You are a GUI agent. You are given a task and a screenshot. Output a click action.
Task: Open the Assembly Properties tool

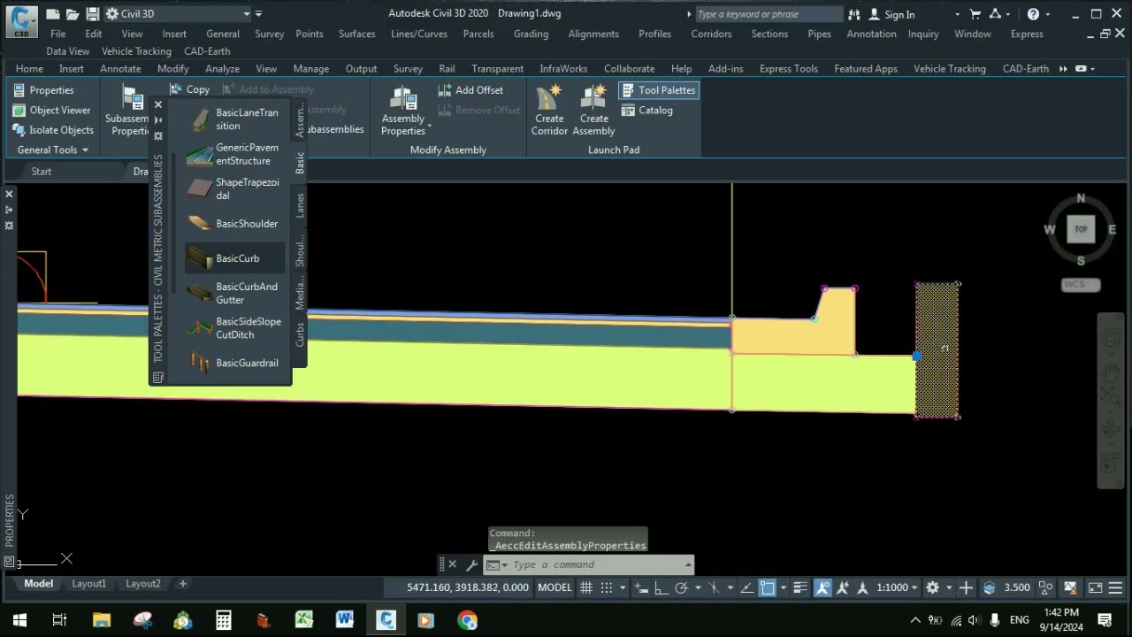coord(403,111)
